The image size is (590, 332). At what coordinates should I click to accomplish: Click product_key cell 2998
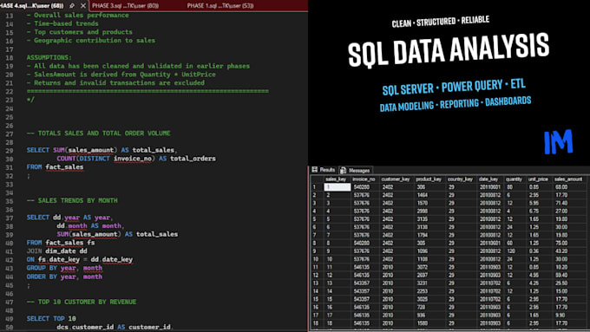point(423,211)
